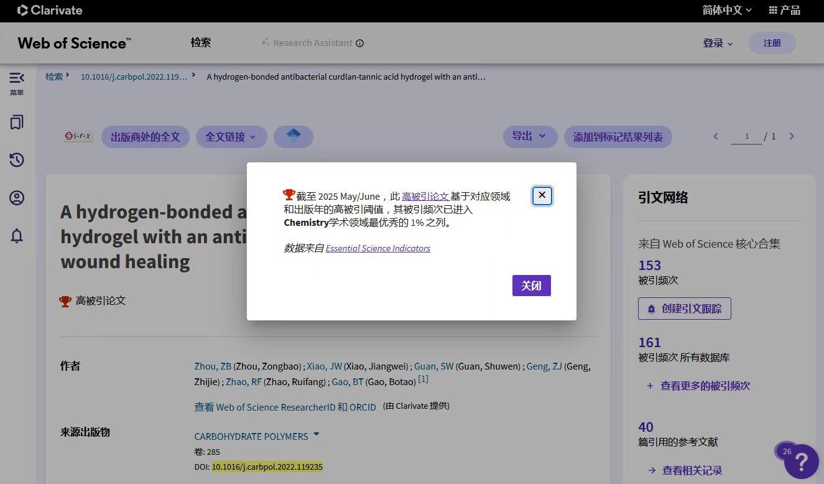Open search history from the sidebar clock icon

tap(16, 160)
